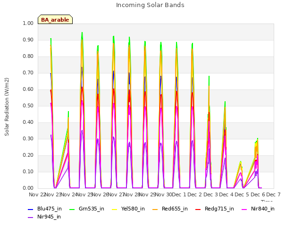Click the Nov 30 x-axis date label
This screenshot has height=226, width=302.
pyautogui.click(x=163, y=194)
